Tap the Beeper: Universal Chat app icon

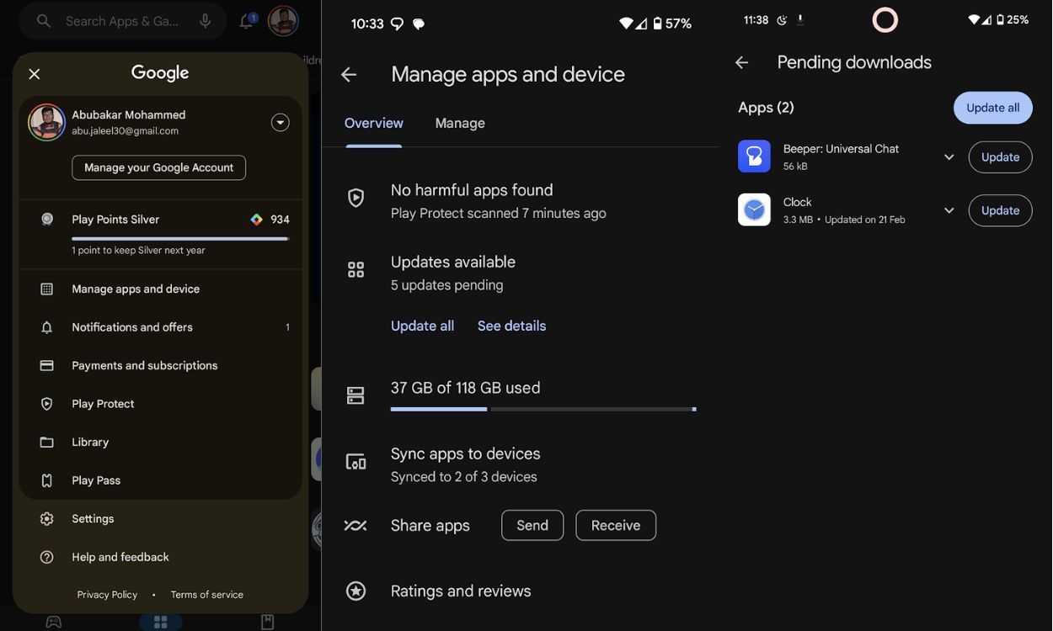[753, 155]
